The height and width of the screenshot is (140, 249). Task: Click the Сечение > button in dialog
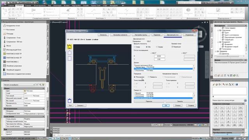point(81,105)
